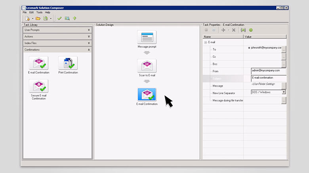This screenshot has height=173, width=309.
Task: Click the green up arrow toolbar icon
Action: point(74,18)
